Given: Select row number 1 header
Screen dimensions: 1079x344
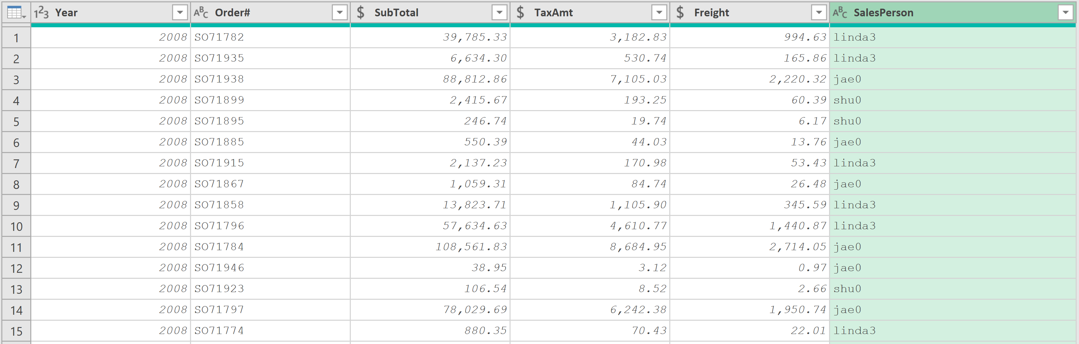Looking at the screenshot, I should 16,38.
